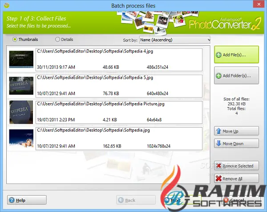Click the file size 48.66 KB
Screen dimensions: 267x212
111,67
